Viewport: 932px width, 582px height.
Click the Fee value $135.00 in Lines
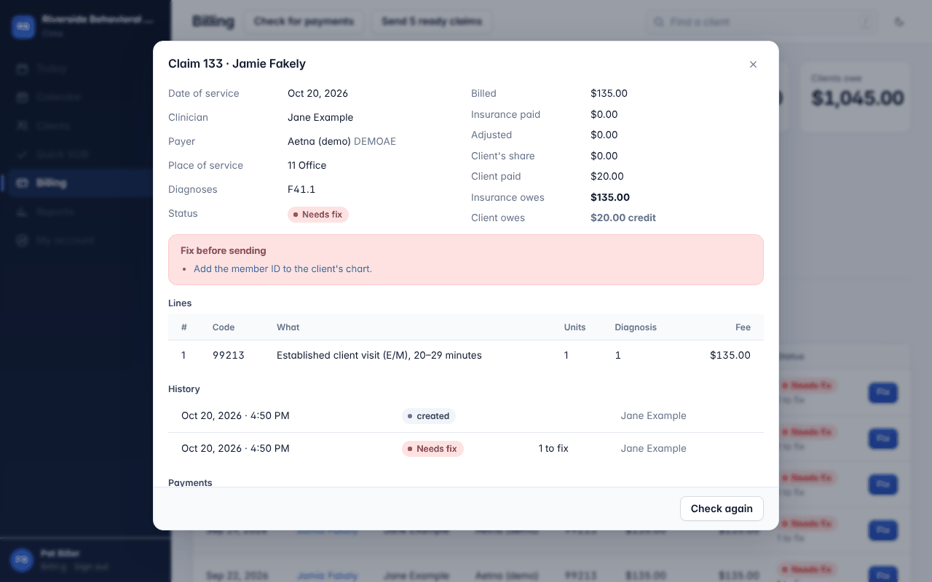[730, 356]
